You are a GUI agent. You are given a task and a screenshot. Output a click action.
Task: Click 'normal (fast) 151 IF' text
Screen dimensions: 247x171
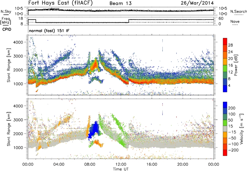49,31
